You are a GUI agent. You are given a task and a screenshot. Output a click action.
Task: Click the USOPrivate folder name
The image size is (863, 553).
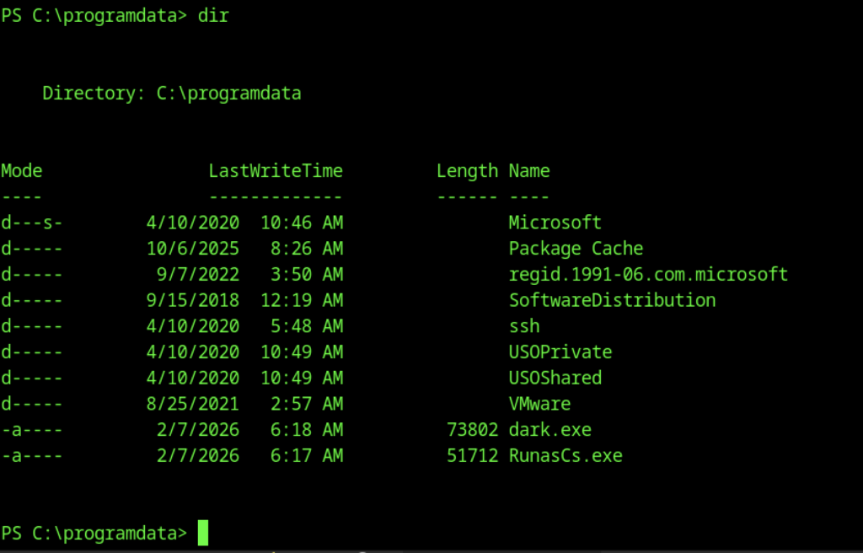coord(560,352)
